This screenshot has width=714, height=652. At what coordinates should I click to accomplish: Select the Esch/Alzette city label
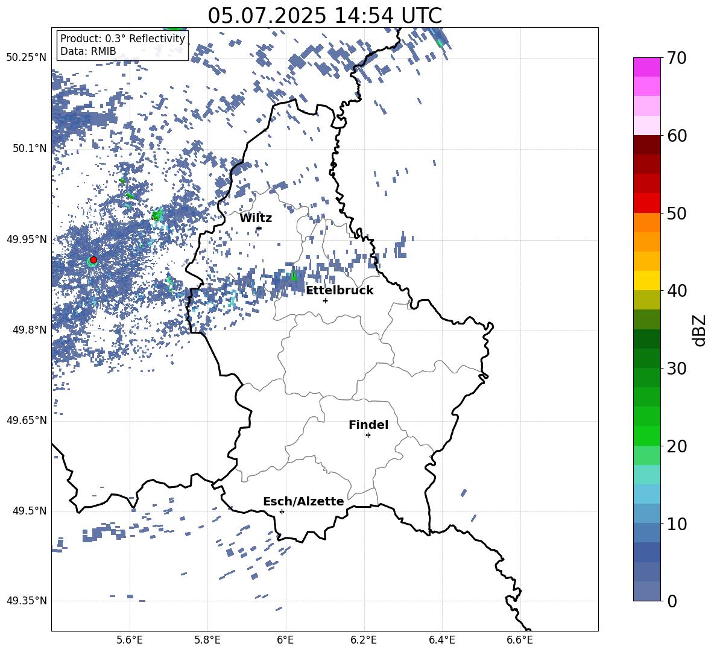point(303,501)
